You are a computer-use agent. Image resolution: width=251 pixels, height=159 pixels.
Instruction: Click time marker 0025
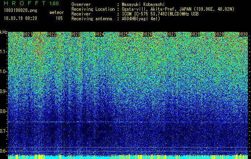123,34
